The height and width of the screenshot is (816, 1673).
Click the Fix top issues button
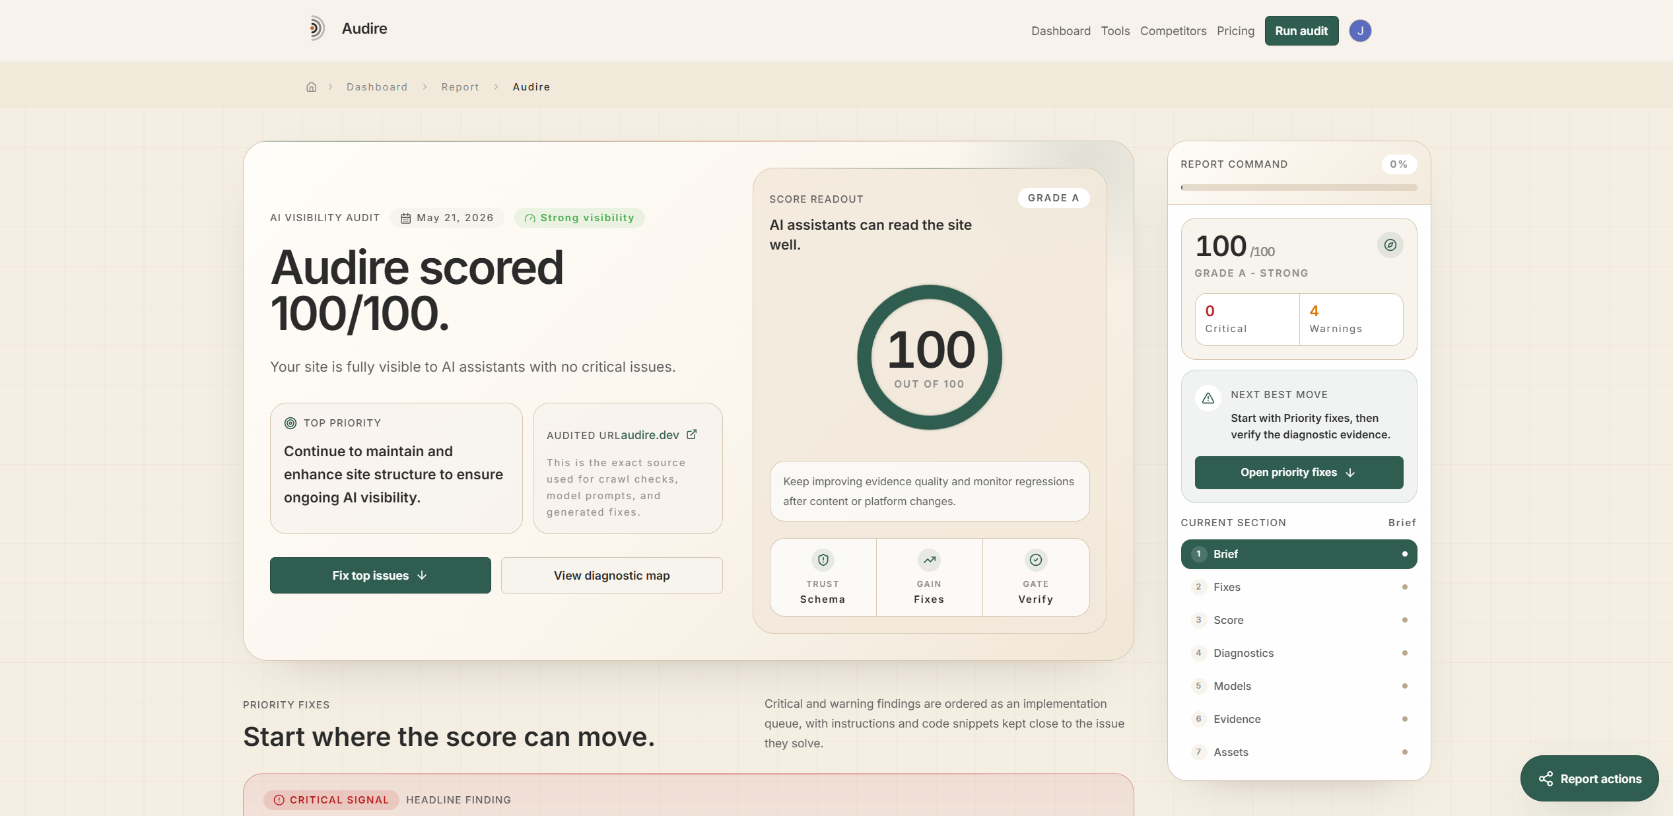point(380,576)
